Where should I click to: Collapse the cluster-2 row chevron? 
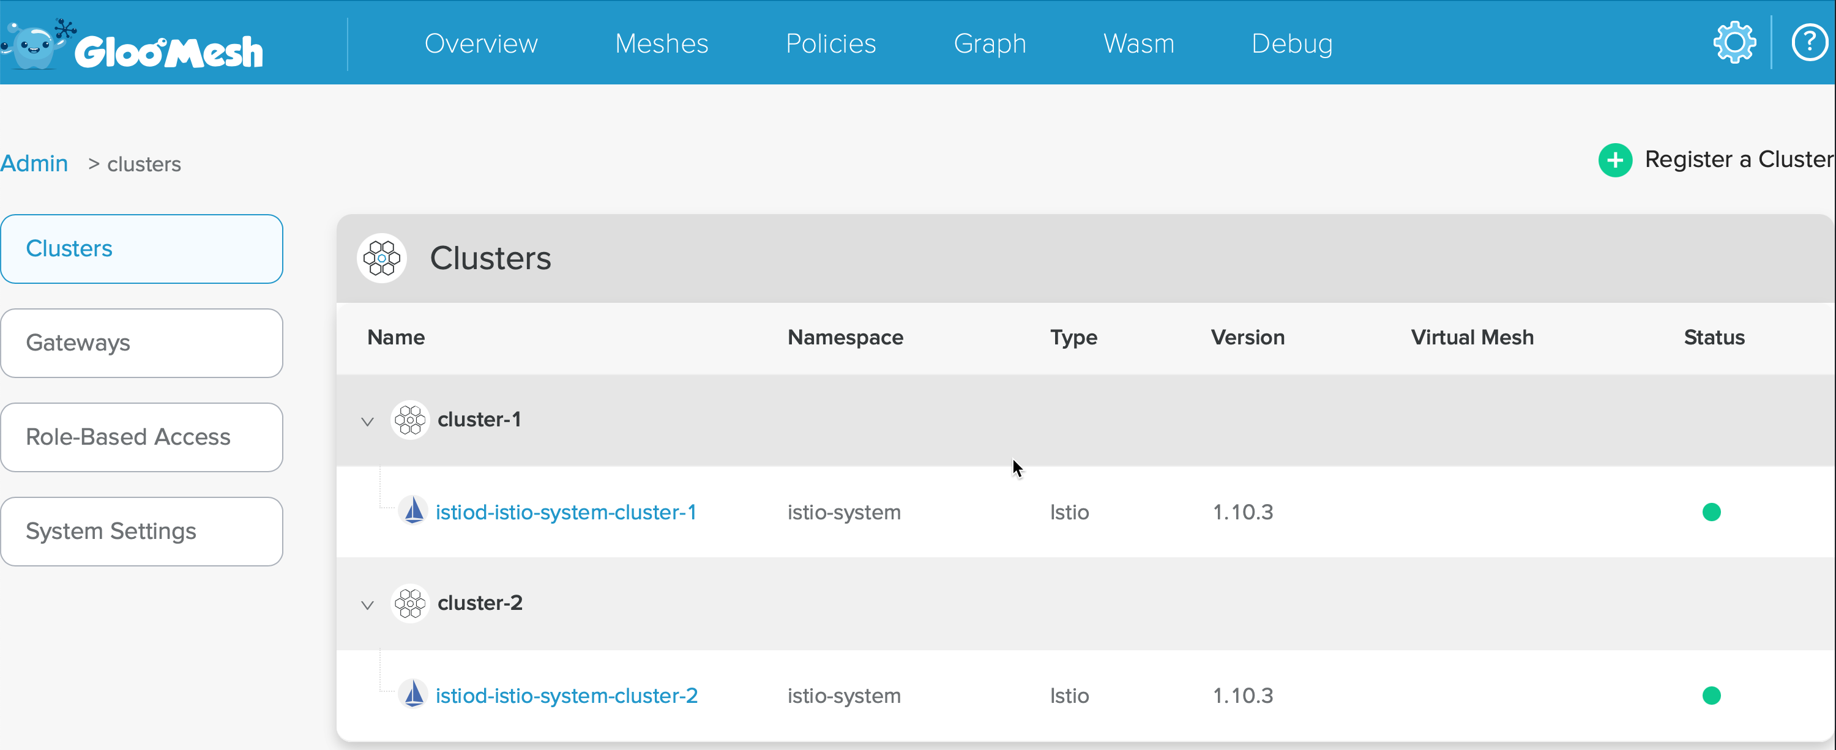[367, 604]
